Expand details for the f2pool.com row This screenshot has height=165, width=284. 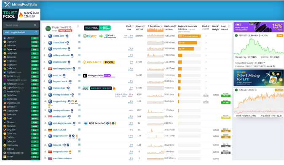coord(79,43)
